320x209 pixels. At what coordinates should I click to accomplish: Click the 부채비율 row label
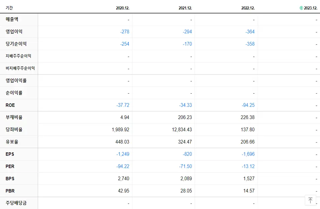pyautogui.click(x=14, y=117)
